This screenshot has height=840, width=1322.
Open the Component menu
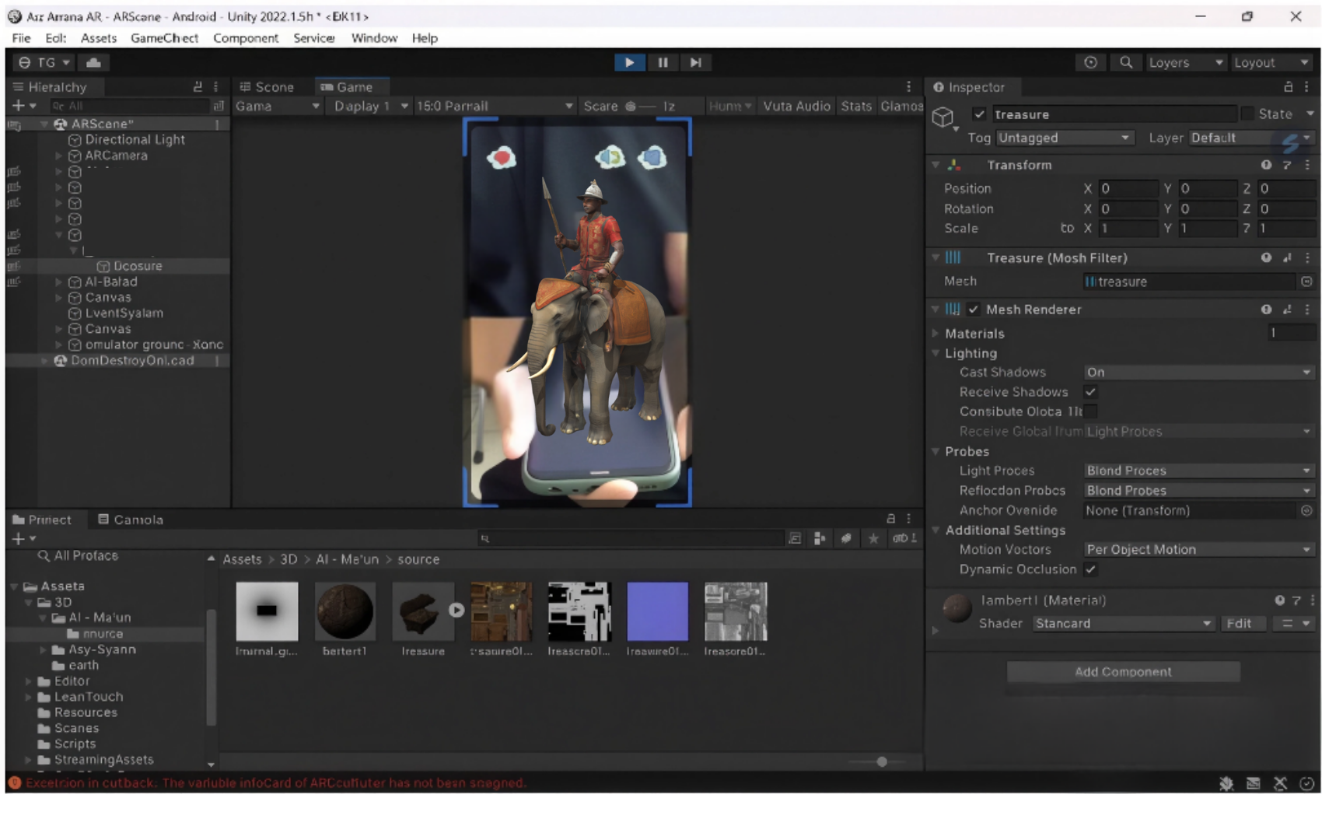245,38
